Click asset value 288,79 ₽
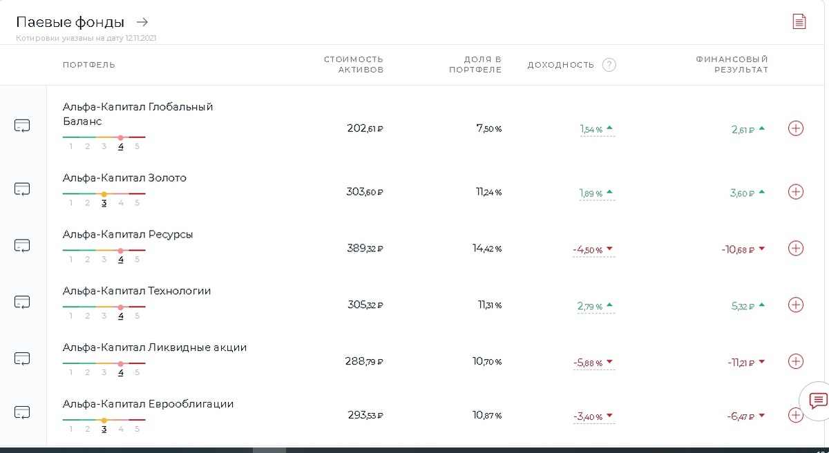 point(364,362)
